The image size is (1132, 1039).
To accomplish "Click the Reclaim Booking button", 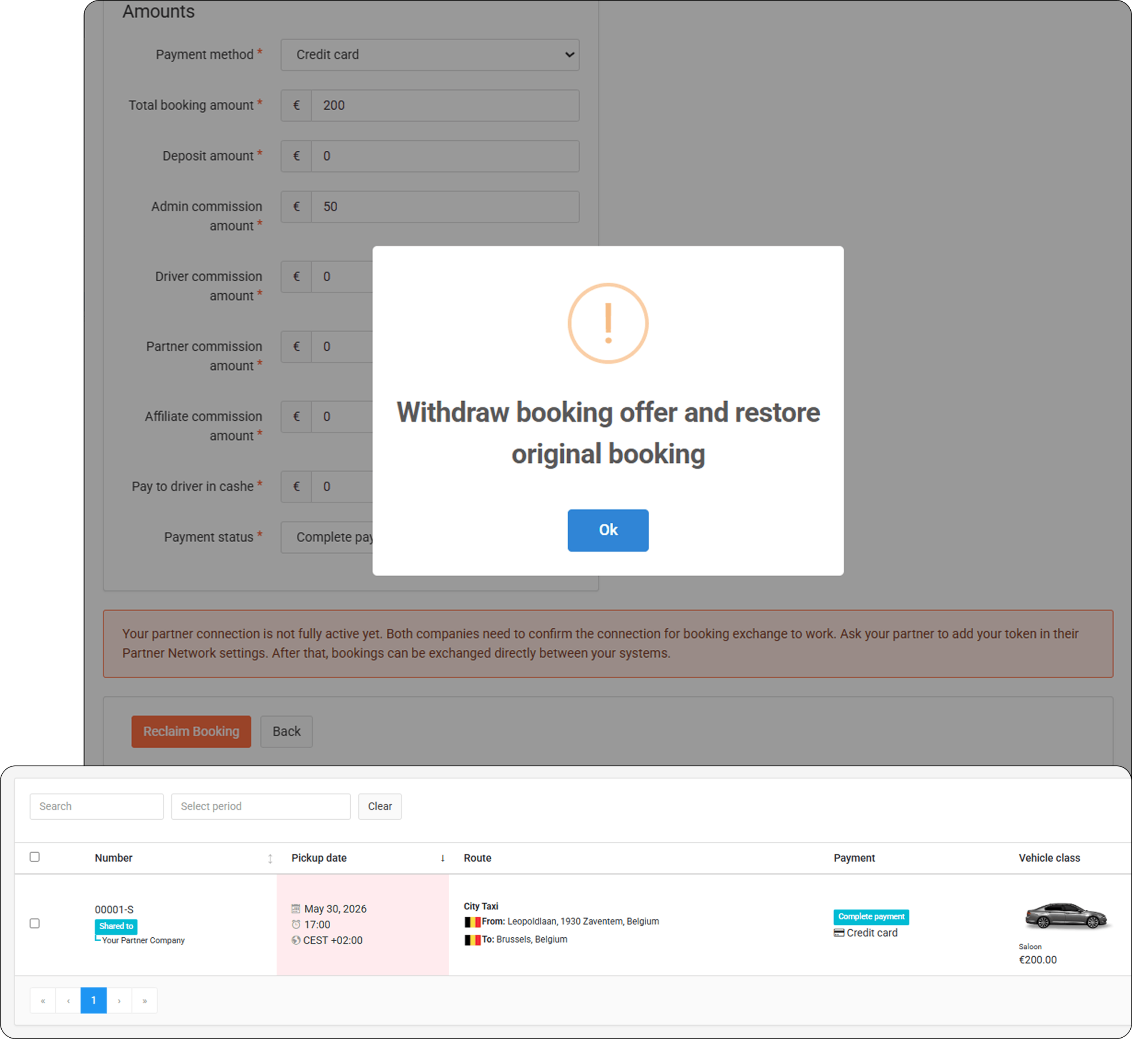I will pos(191,732).
